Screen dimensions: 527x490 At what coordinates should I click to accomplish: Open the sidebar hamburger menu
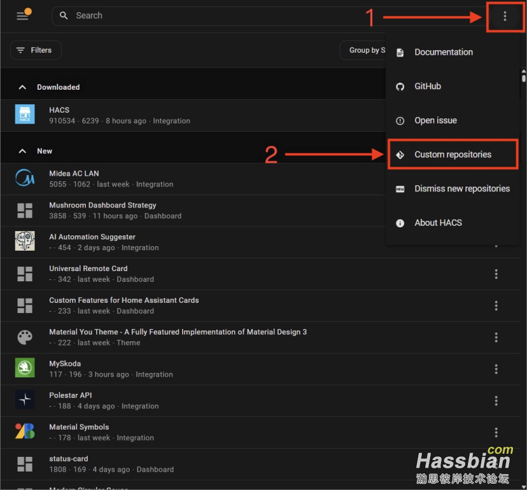pyautogui.click(x=22, y=15)
